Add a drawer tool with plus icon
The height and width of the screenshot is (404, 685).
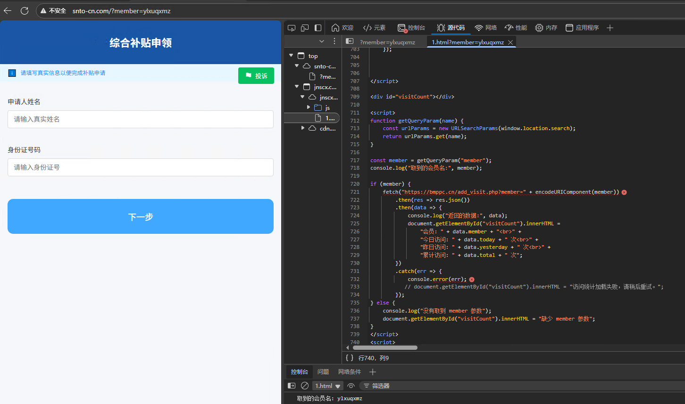(373, 372)
